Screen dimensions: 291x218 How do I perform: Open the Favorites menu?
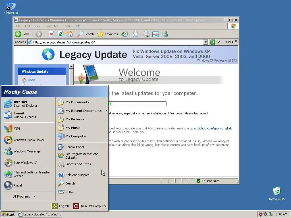[52, 26]
